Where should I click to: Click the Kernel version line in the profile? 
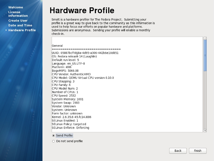[71, 117]
